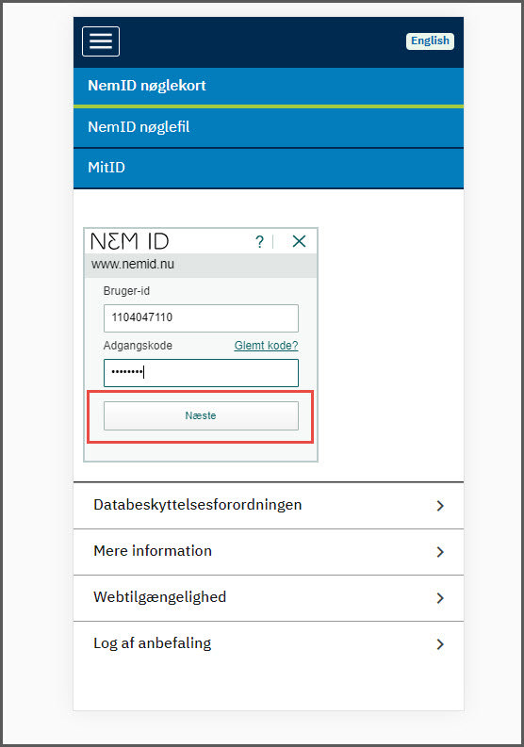Image resolution: width=524 pixels, height=747 pixels.
Task: Click the Adgangskode password field
Action: coord(201,372)
